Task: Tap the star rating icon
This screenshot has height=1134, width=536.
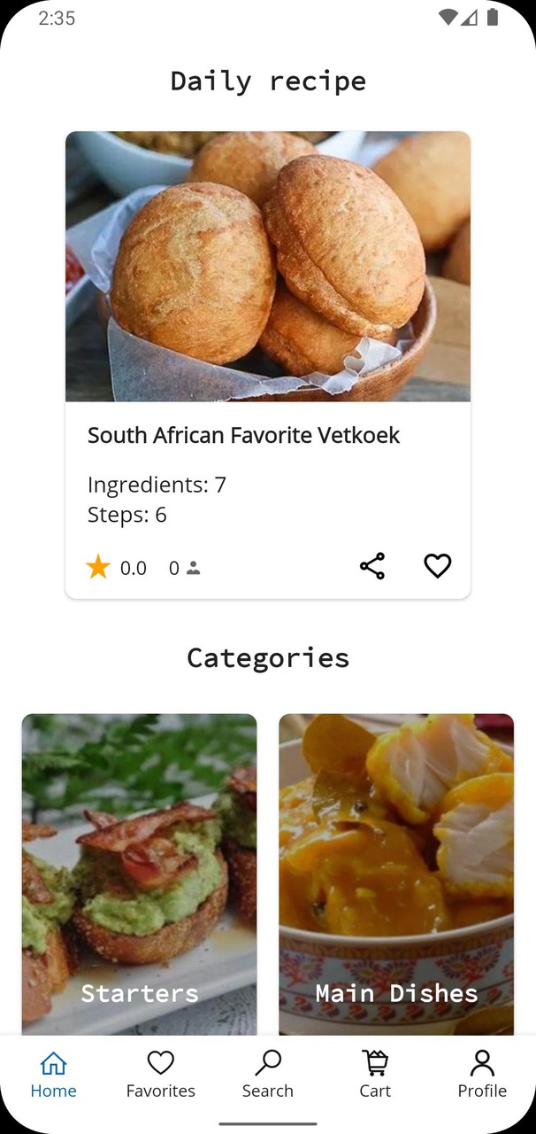Action: click(x=98, y=566)
